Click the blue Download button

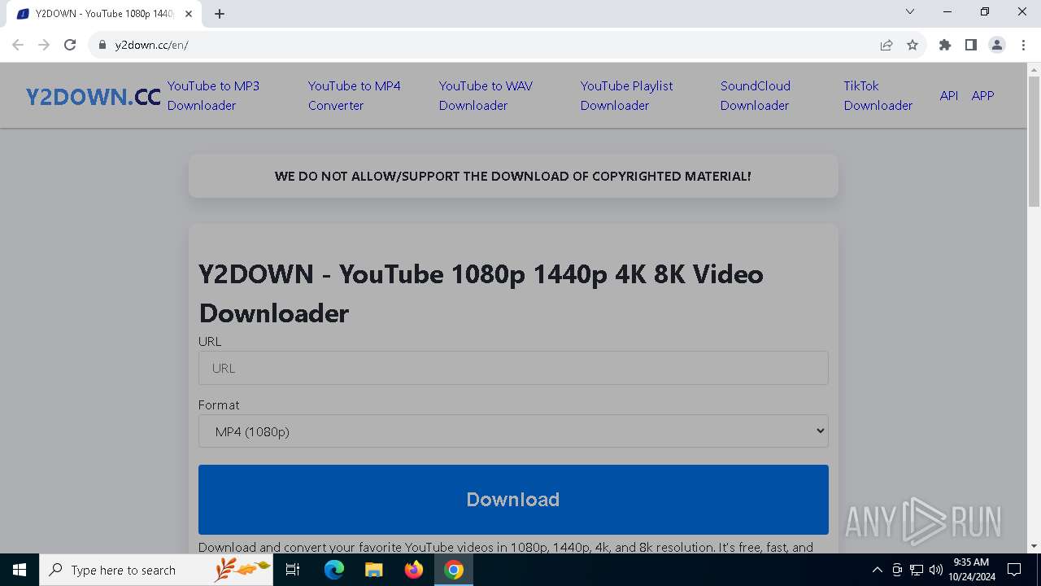click(513, 500)
